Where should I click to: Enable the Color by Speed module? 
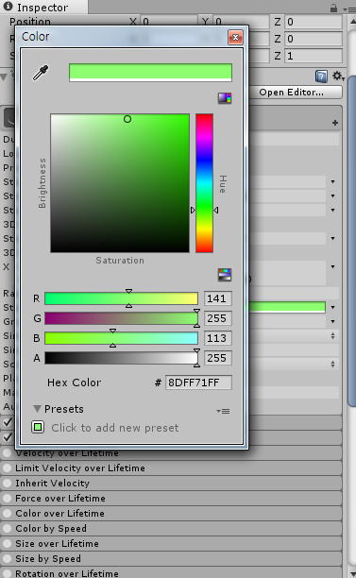pos(7,528)
